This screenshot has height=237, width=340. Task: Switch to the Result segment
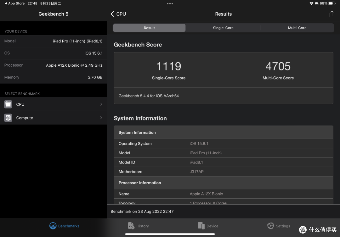[x=149, y=28]
